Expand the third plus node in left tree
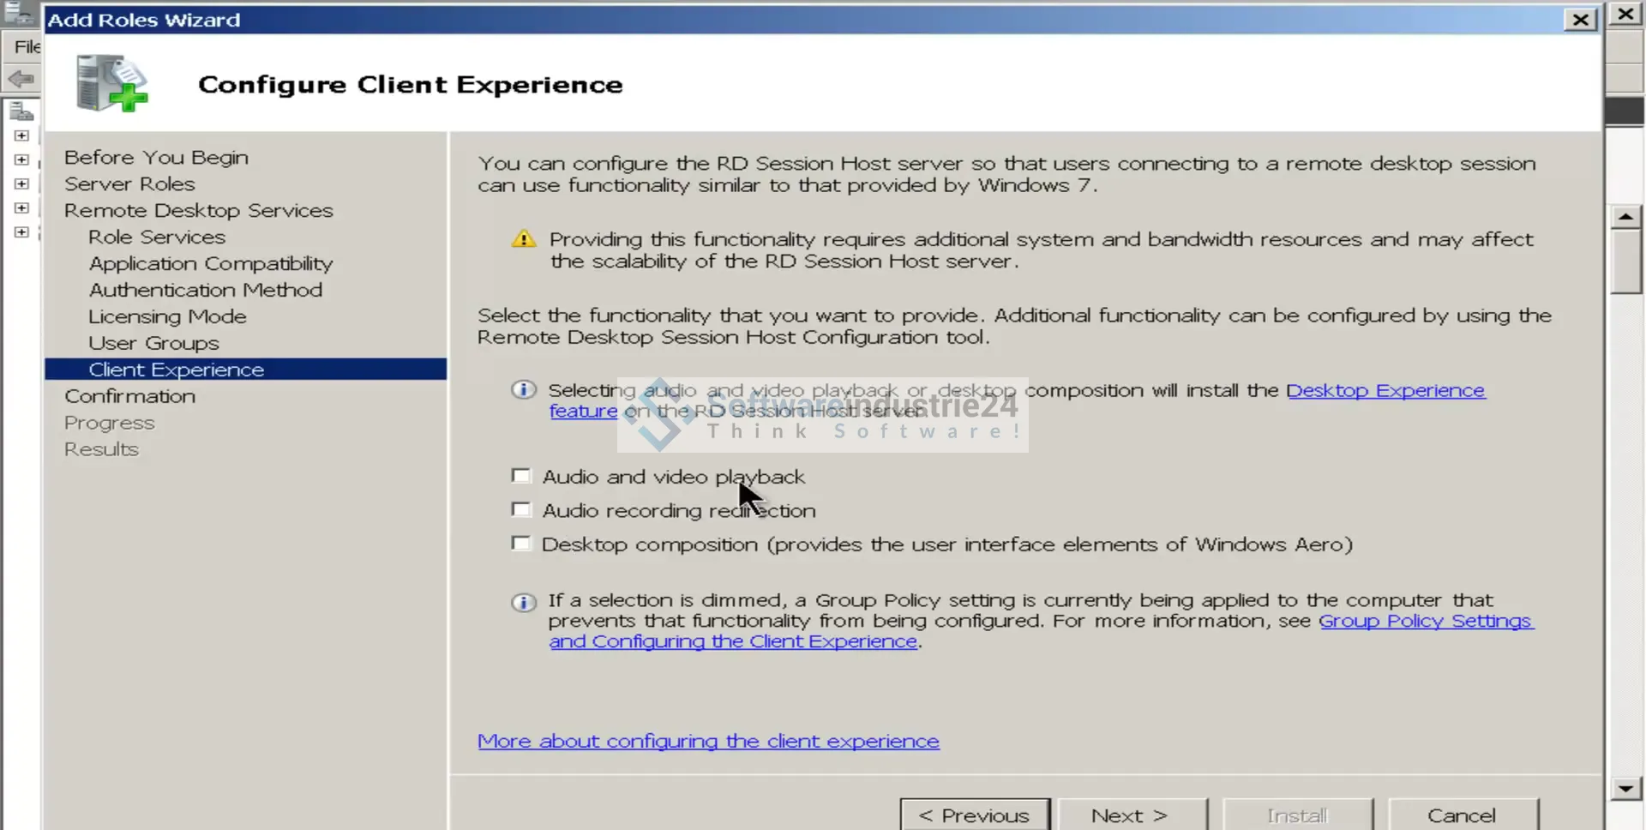1646x830 pixels. pos(21,183)
